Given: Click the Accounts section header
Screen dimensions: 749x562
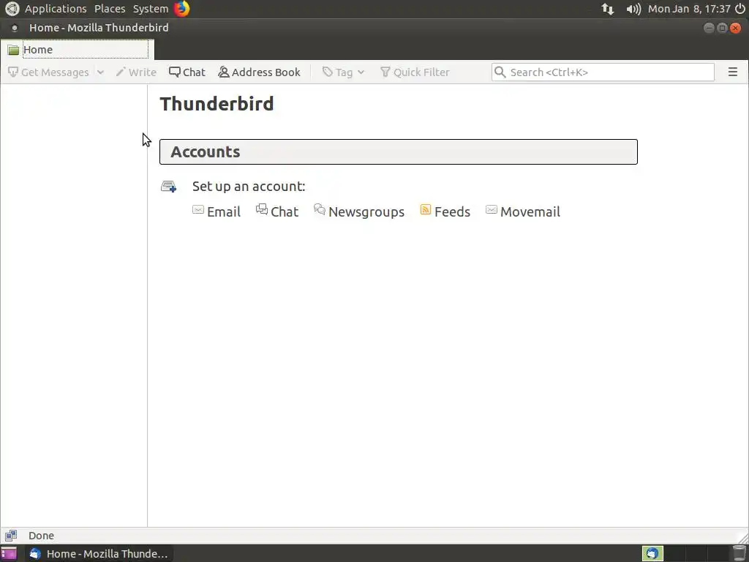Looking at the screenshot, I should pos(399,152).
